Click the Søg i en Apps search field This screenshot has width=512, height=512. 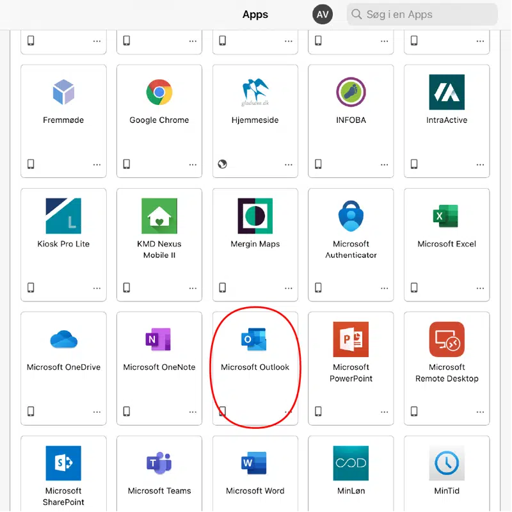pyautogui.click(x=421, y=14)
